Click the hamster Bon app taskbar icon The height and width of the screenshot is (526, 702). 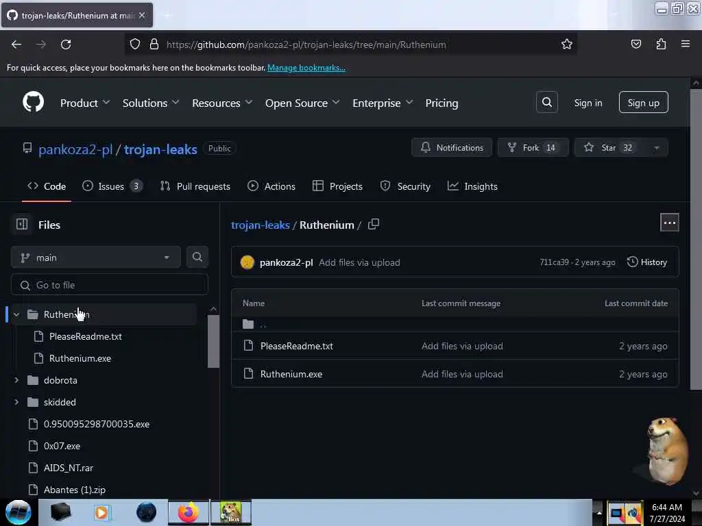pyautogui.click(x=231, y=512)
